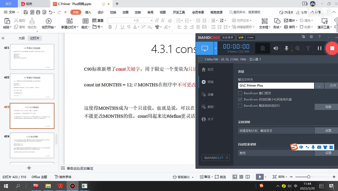
Task: Open the 图片 picture dropdown
Action: [290, 20]
